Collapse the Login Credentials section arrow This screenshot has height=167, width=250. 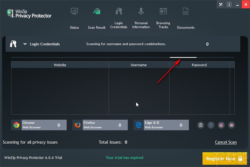click(25, 44)
